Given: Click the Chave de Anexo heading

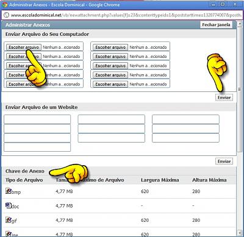Looking at the screenshot, I should (x=25, y=171).
